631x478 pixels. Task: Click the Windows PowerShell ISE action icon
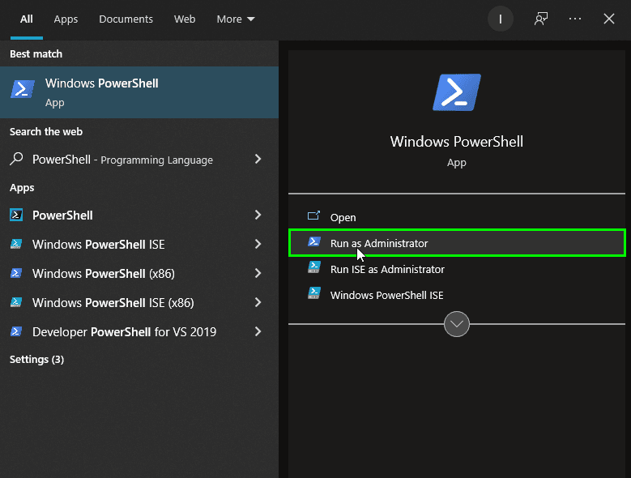tap(314, 293)
